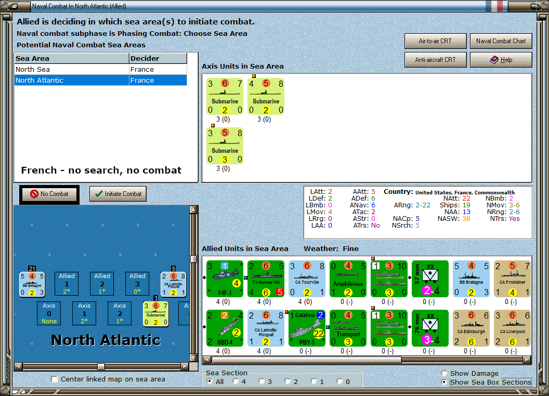Viewport: 549px width, 396px height.
Task: Click the No Combat button
Action: click(x=49, y=194)
